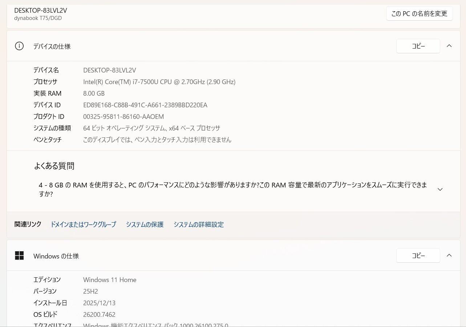Click the processor value Intel Core i7-7500U
The width and height of the screenshot is (466, 327).
(159, 82)
